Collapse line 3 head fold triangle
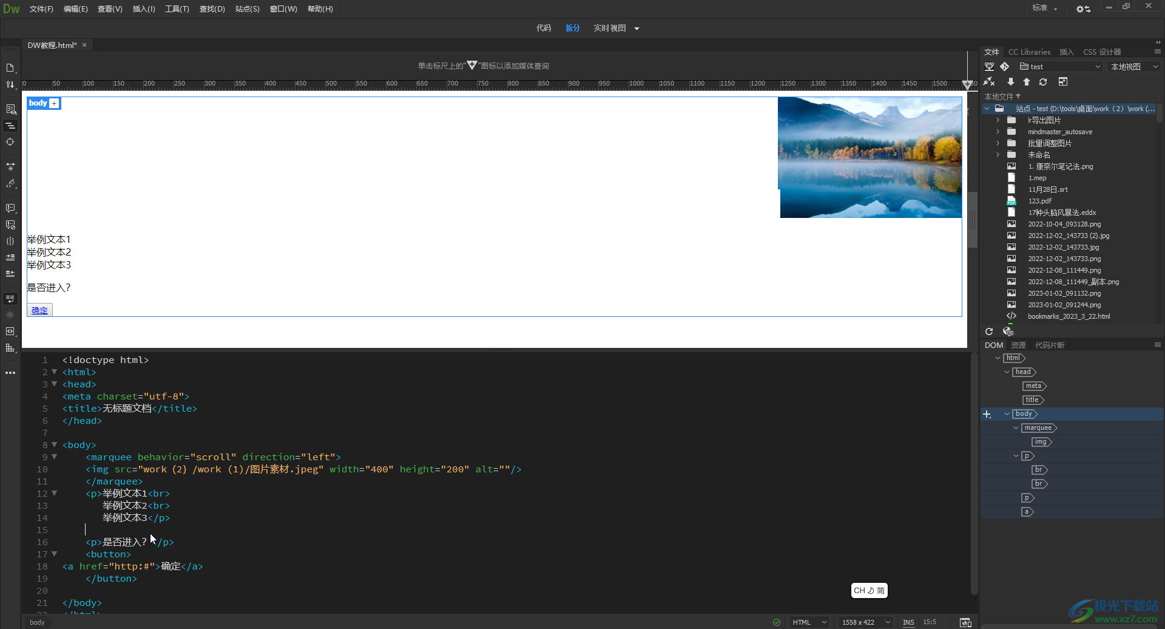 coord(54,384)
